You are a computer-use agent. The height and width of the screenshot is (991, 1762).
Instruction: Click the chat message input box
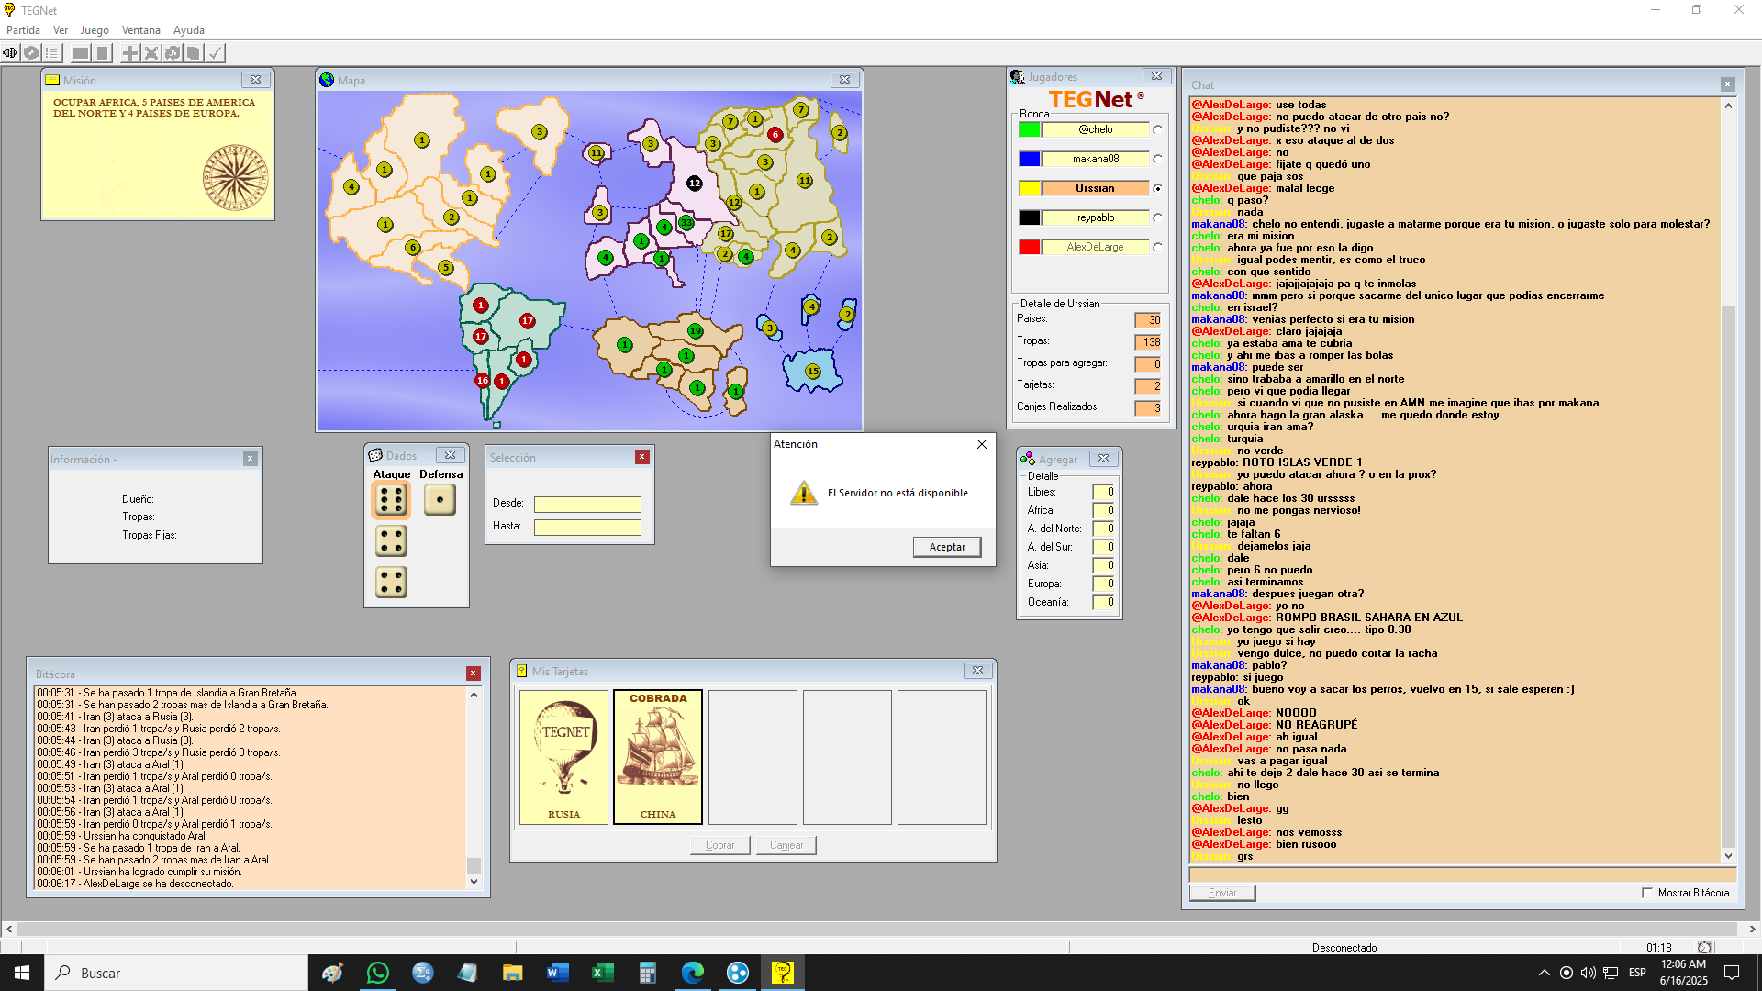(x=1463, y=875)
